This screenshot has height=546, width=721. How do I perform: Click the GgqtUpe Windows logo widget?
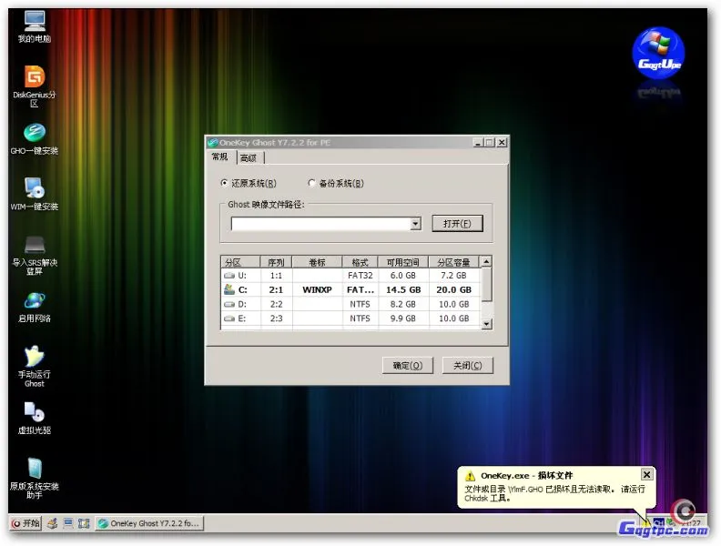click(x=658, y=53)
